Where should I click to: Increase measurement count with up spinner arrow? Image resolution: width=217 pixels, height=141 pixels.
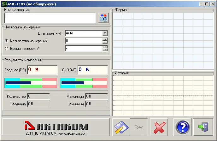point(105,39)
